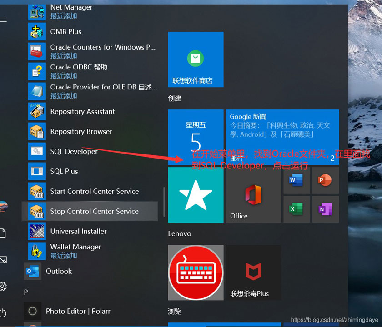
Task: Jump to letter P section header
Action: coord(26,292)
